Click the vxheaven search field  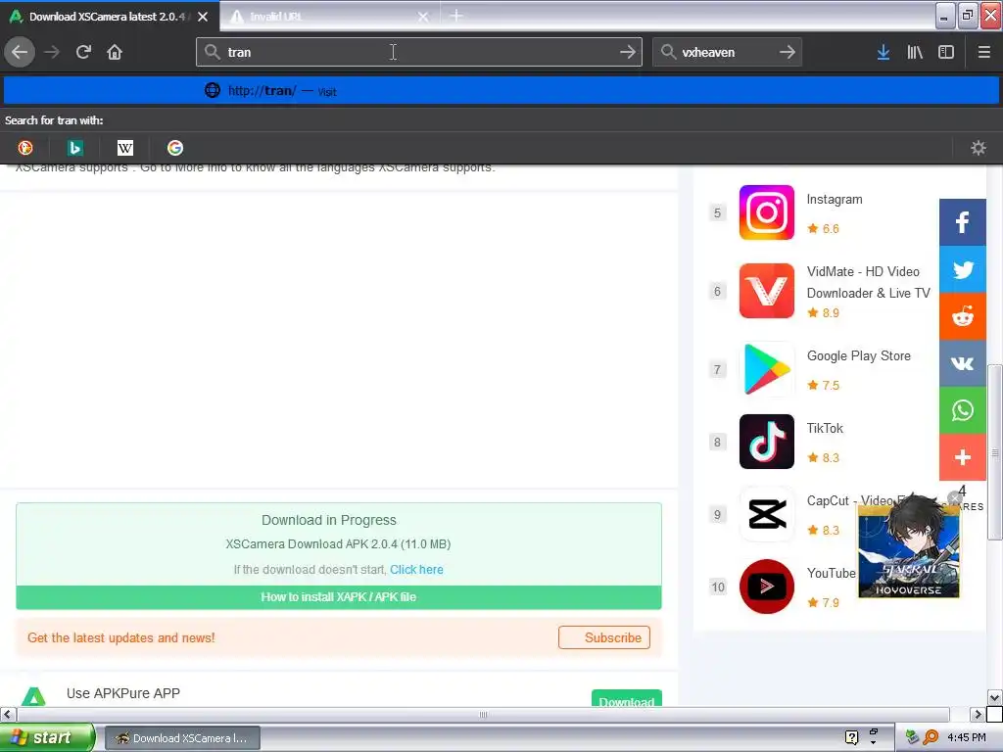click(726, 52)
